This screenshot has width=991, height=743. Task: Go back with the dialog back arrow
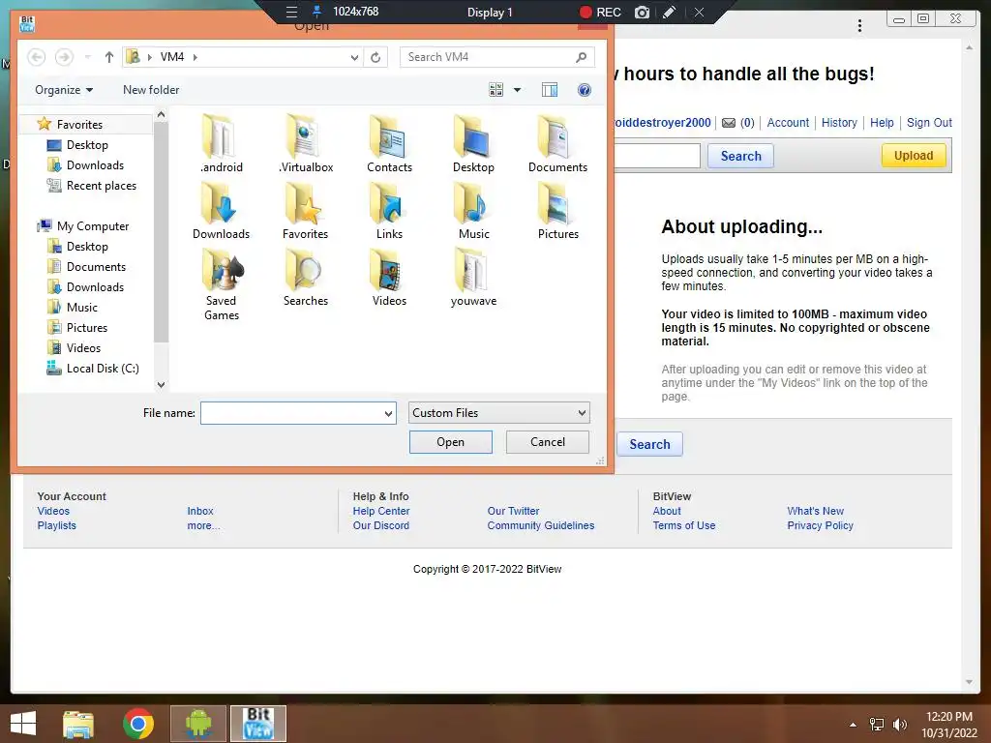[37, 57]
